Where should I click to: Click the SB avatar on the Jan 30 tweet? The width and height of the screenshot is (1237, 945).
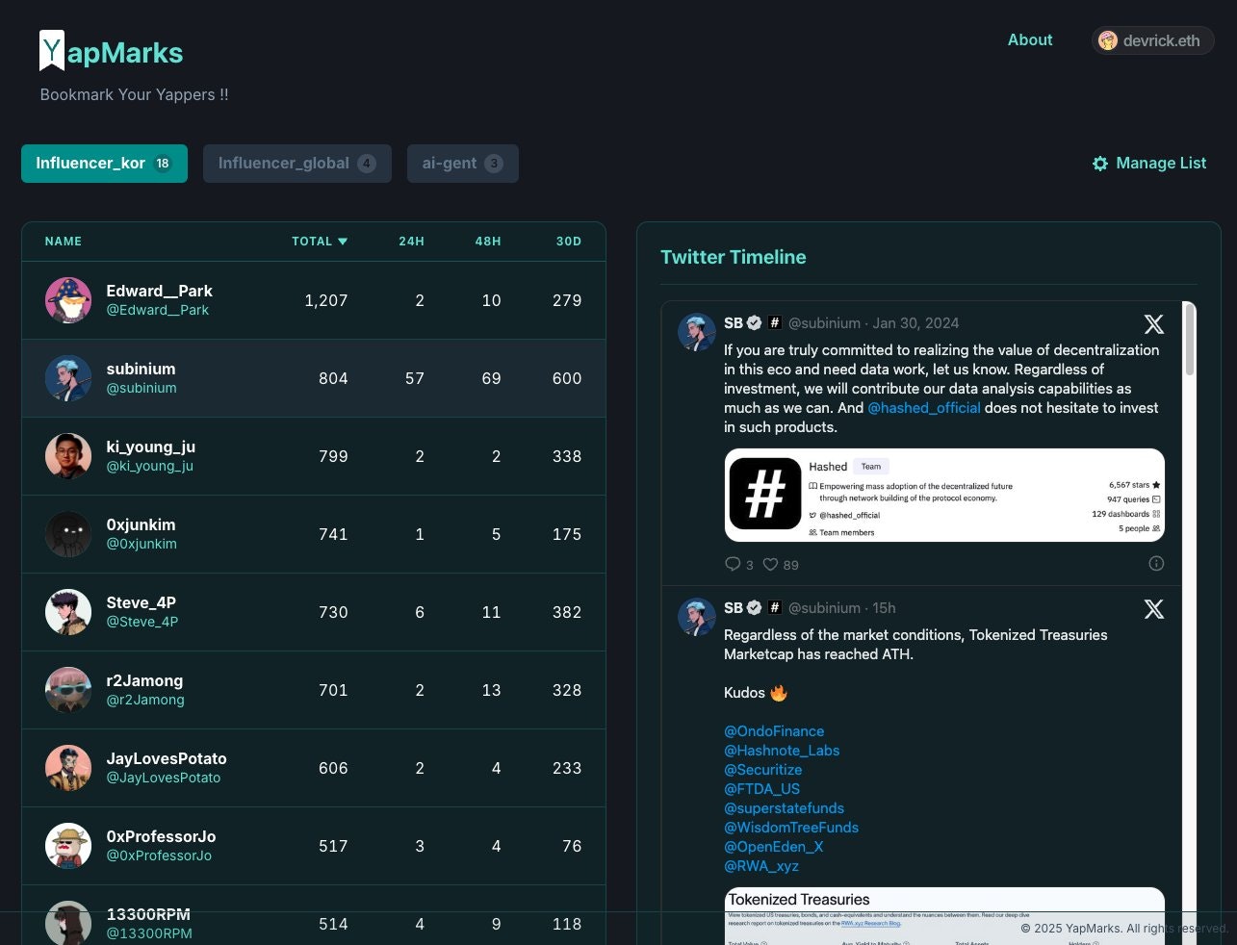pyautogui.click(x=697, y=332)
